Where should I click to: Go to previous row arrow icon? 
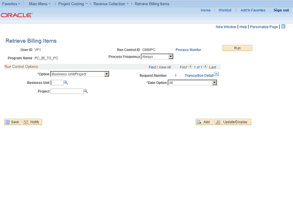(190, 66)
